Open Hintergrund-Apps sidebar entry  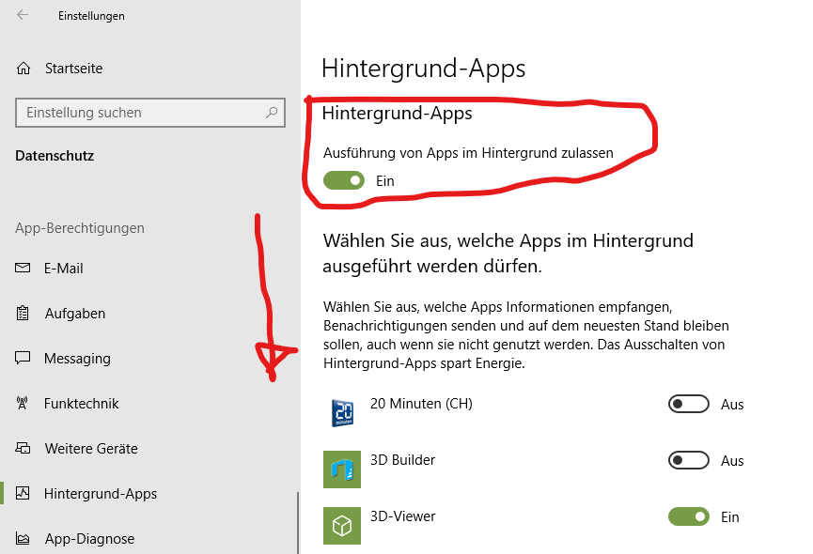tap(101, 493)
